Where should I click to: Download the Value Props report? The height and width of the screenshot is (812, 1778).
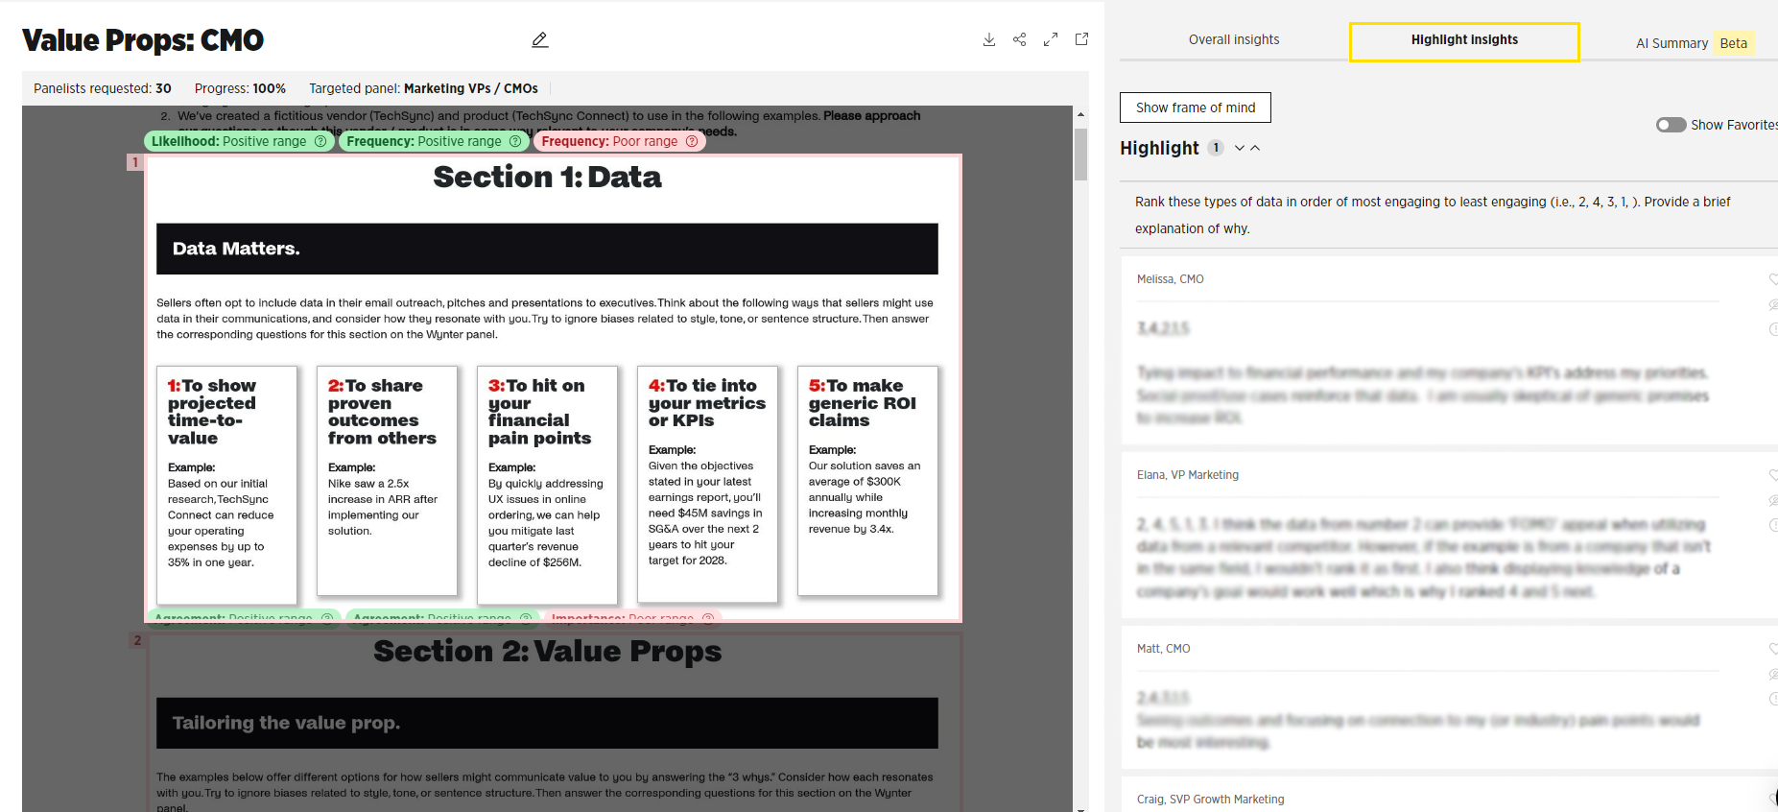coord(989,39)
